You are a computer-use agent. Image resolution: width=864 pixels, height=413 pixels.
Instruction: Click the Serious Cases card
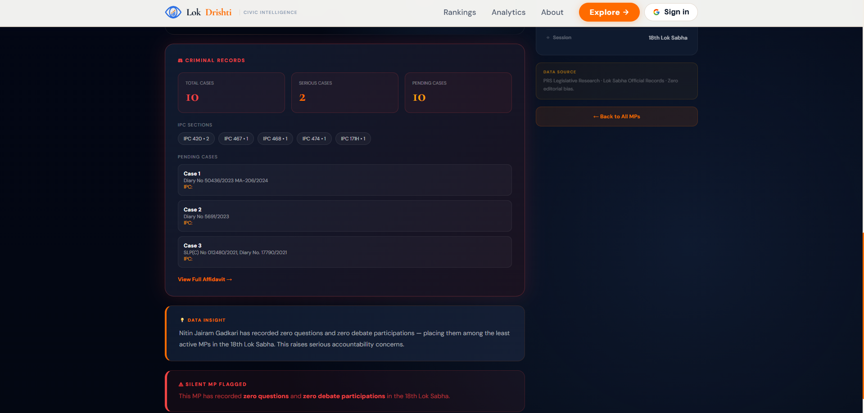click(345, 93)
